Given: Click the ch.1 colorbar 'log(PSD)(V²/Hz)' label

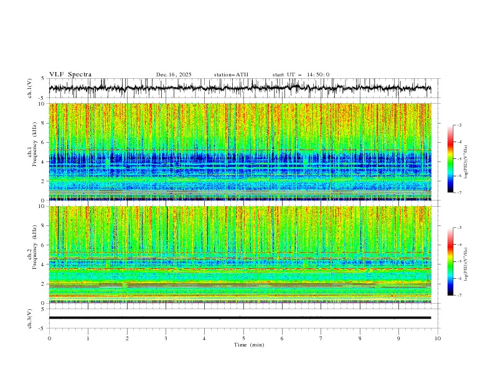Looking at the screenshot, I should click(466, 162).
